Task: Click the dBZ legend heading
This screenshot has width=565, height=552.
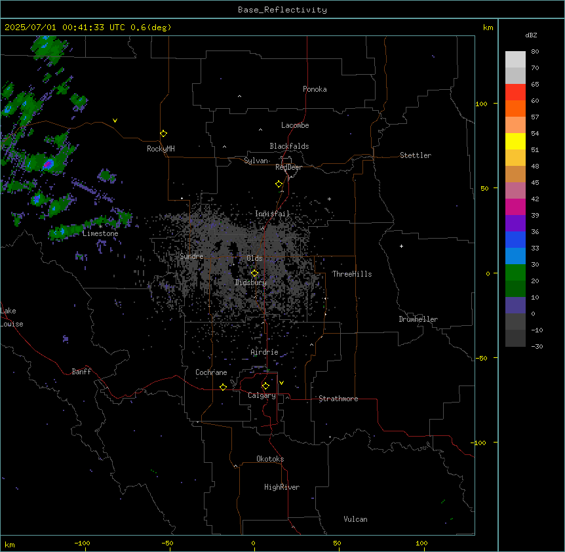Action: (531, 35)
